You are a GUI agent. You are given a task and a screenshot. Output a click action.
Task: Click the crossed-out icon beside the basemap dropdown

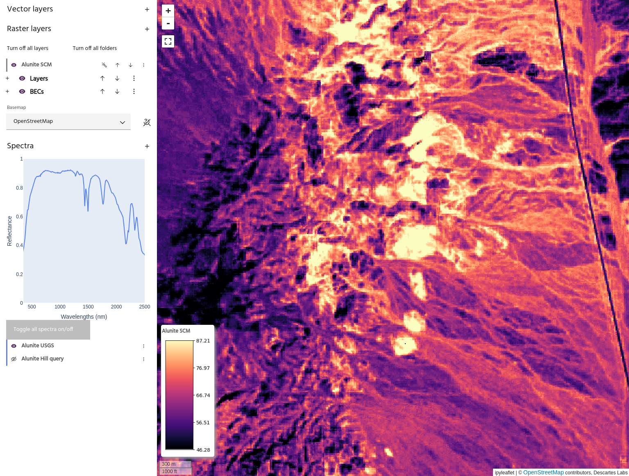[x=147, y=122]
